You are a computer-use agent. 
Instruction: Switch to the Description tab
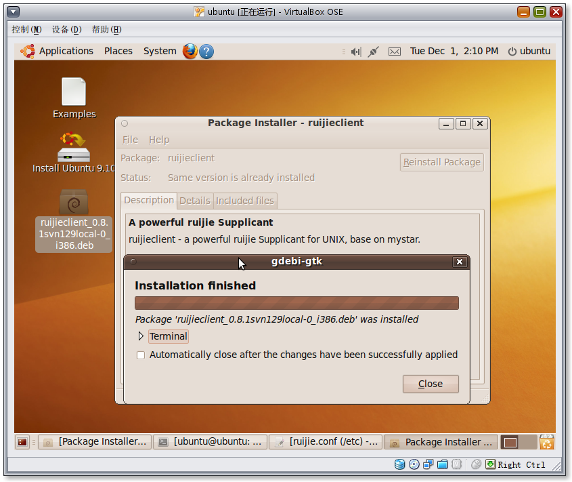pyautogui.click(x=149, y=200)
